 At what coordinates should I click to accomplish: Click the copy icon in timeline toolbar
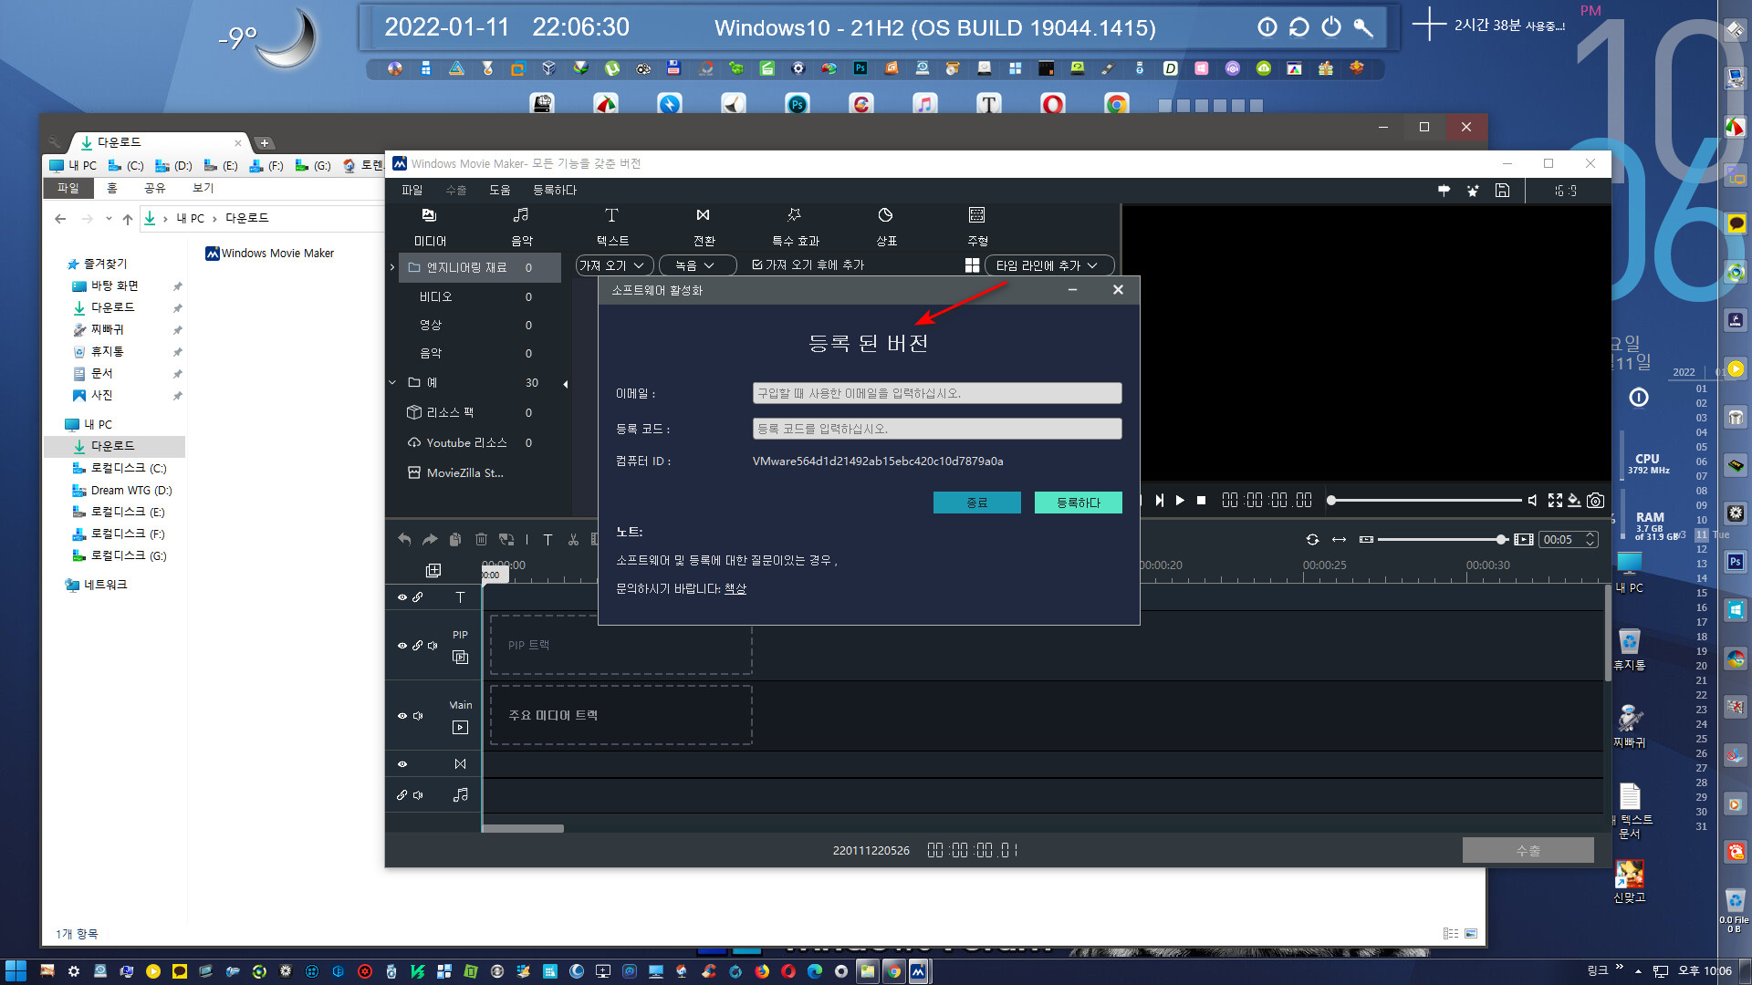pos(455,540)
